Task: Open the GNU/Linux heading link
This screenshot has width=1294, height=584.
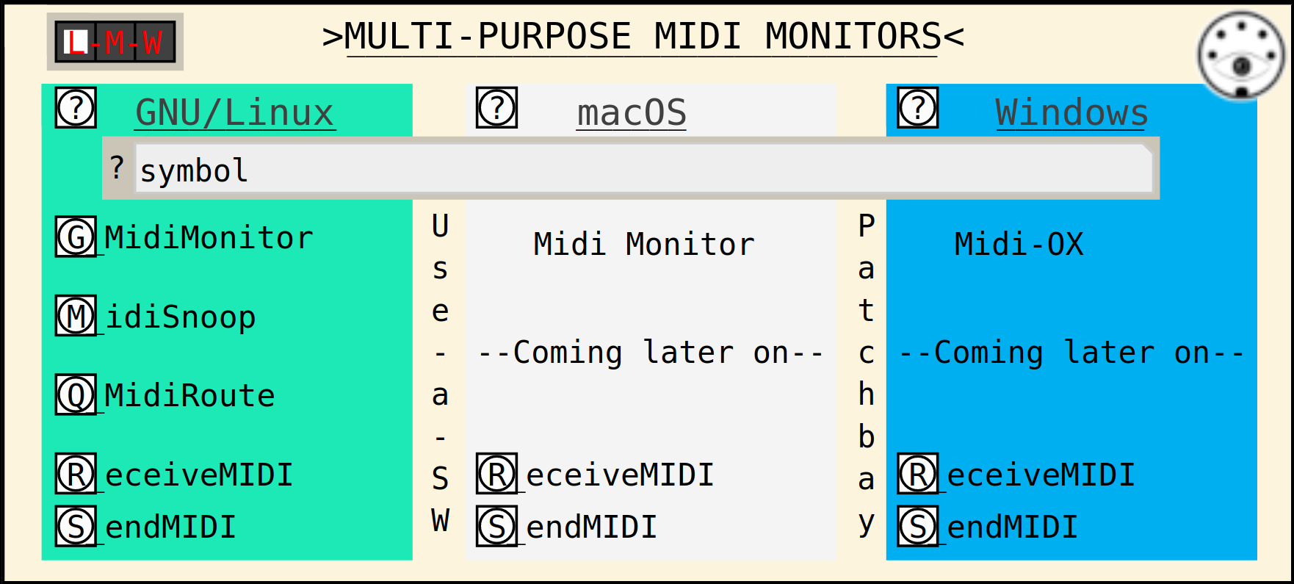Action: pyautogui.click(x=235, y=113)
